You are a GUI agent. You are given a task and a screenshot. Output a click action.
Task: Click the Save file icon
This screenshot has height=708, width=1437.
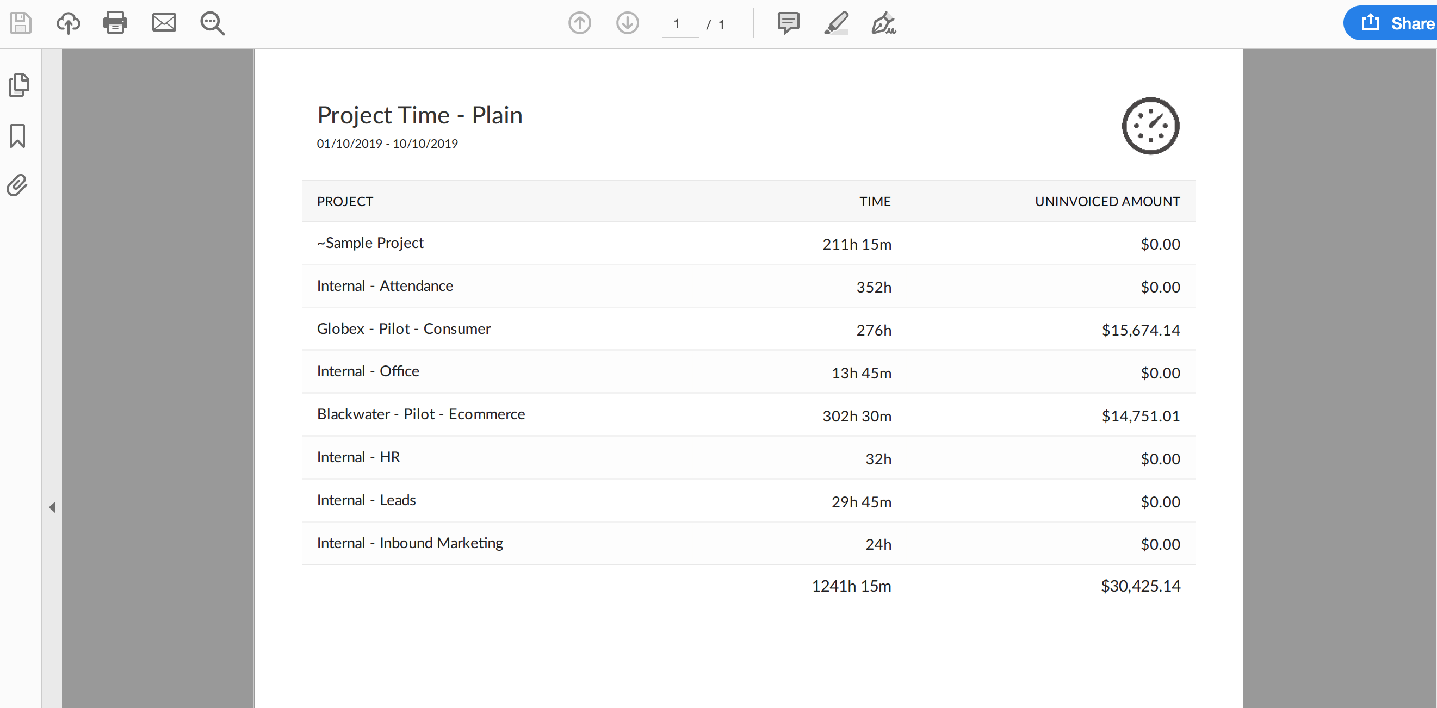(21, 23)
